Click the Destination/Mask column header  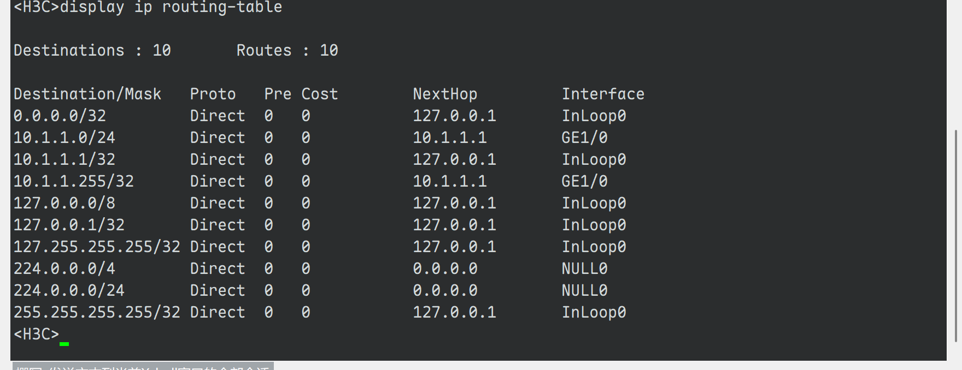(87, 94)
